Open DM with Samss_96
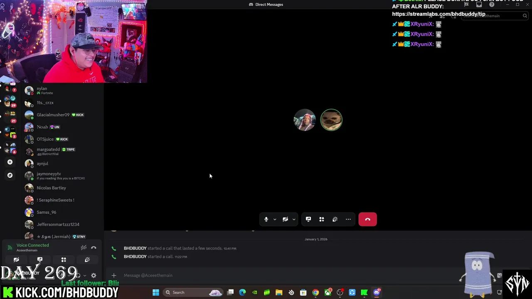The height and width of the screenshot is (299, 532). [x=62, y=212]
